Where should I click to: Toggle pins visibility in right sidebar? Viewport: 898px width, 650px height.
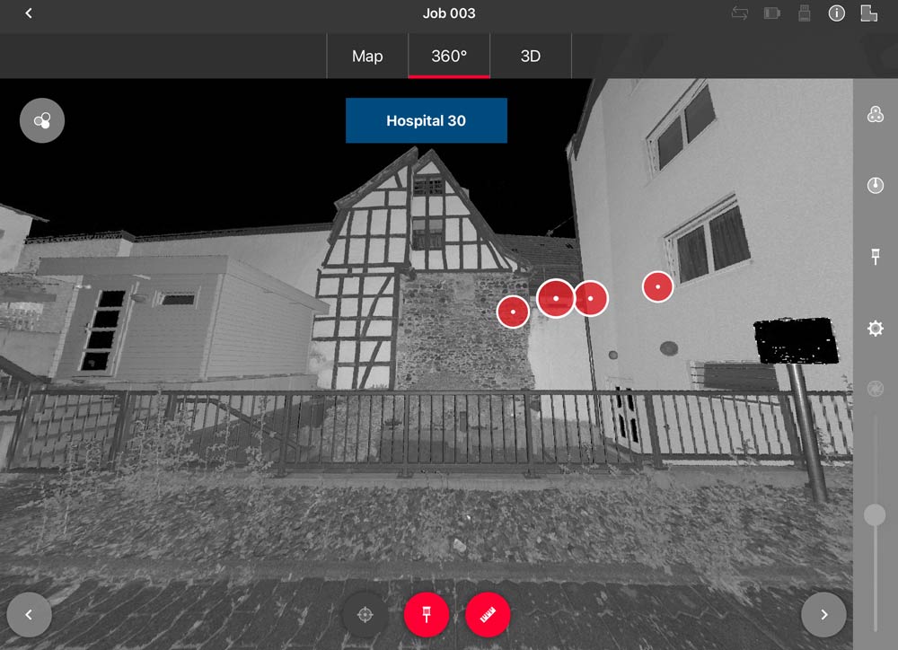[875, 256]
